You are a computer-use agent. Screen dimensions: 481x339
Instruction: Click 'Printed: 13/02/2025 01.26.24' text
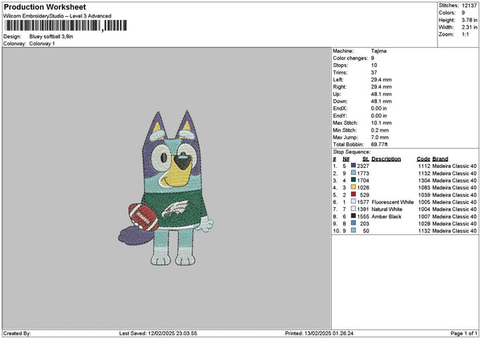(319, 333)
